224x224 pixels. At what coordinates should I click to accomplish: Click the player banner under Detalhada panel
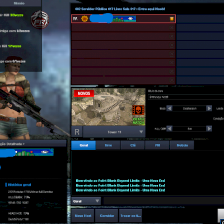tap(27, 152)
